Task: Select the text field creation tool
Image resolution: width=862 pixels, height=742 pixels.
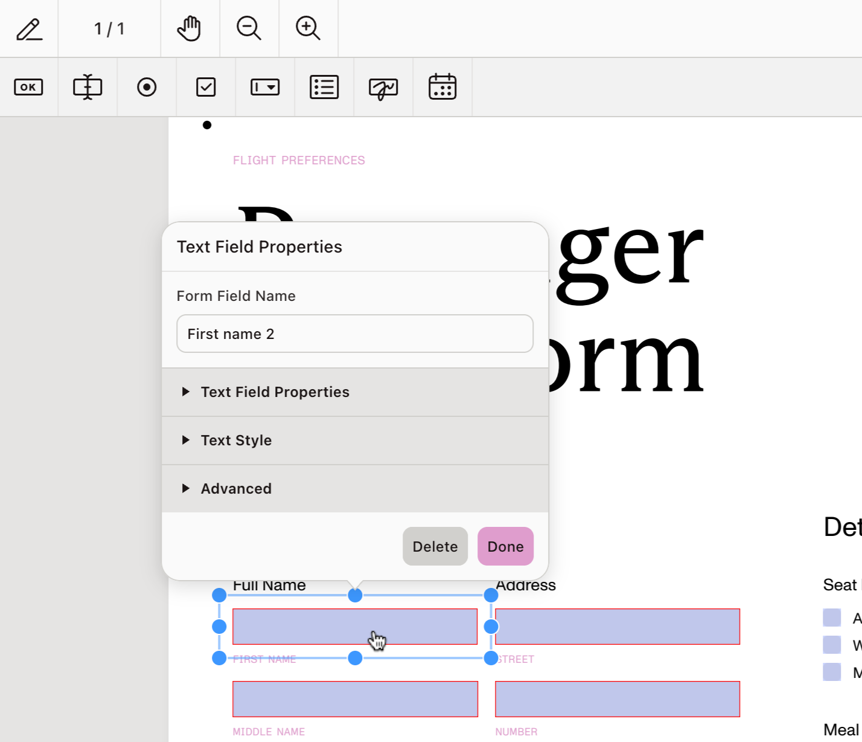Action: click(x=88, y=87)
